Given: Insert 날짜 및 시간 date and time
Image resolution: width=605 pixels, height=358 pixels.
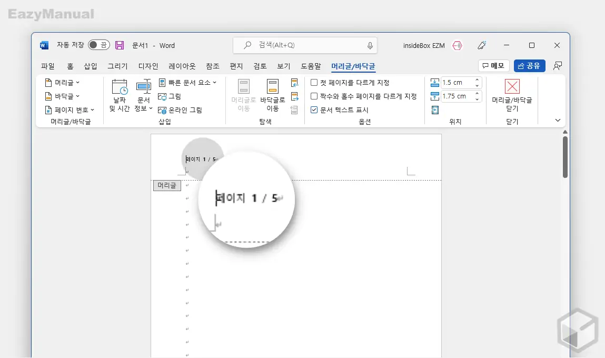Looking at the screenshot, I should pos(119,96).
